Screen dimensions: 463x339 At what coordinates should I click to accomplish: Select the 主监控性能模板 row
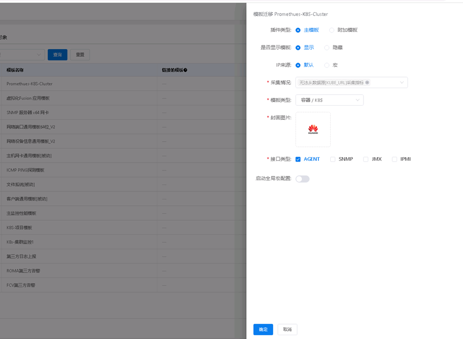click(x=123, y=213)
